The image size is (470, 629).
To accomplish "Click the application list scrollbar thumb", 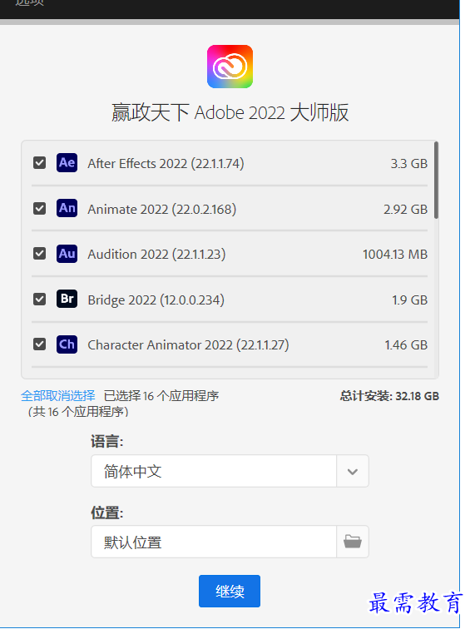I will click(436, 180).
